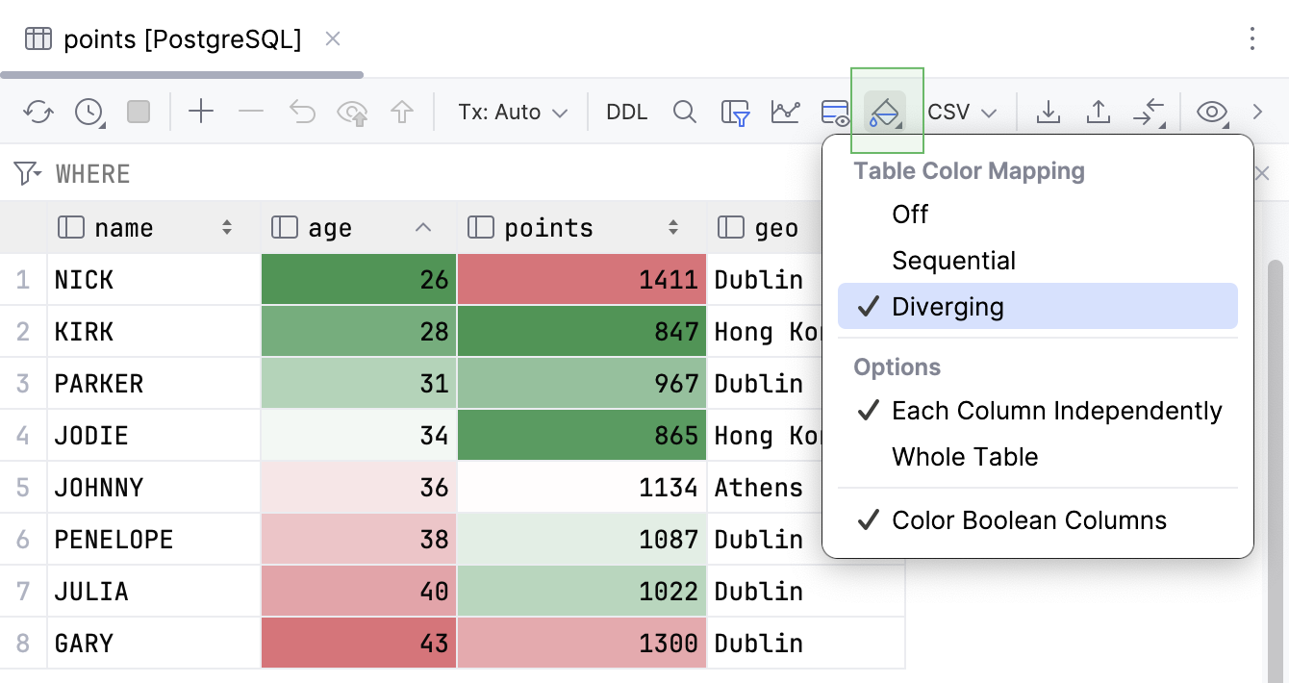This screenshot has width=1289, height=683.
Task: Click the paint bucket color mapping icon
Action: point(884,111)
